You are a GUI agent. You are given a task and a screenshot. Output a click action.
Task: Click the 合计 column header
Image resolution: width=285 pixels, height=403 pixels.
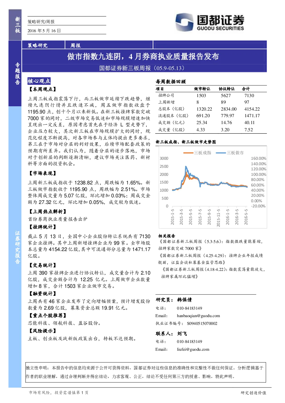(246, 89)
